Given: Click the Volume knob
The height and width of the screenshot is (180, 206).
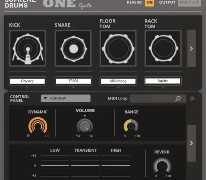Looking at the screenshot, I should click(x=85, y=126).
